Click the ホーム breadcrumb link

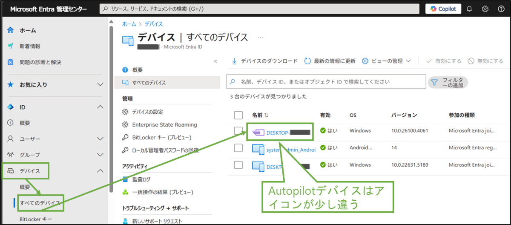[129, 24]
